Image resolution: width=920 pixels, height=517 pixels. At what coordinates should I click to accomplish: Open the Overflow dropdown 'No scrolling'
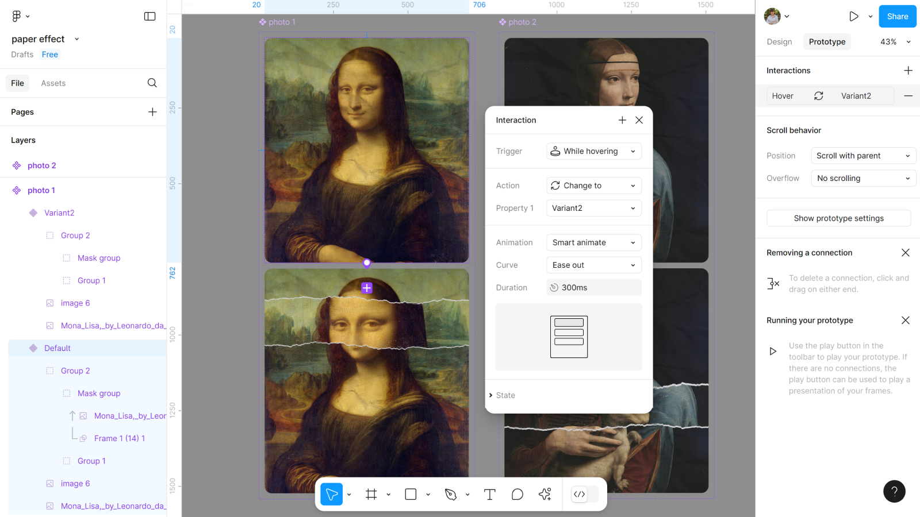863,178
